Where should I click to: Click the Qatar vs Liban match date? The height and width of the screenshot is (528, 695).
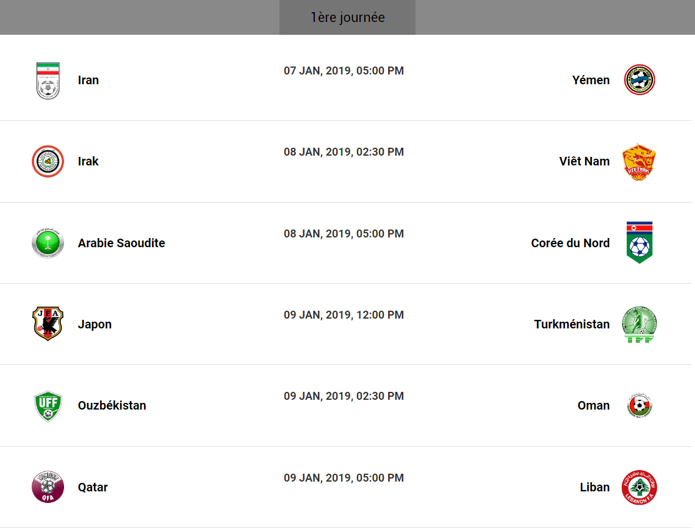(344, 478)
